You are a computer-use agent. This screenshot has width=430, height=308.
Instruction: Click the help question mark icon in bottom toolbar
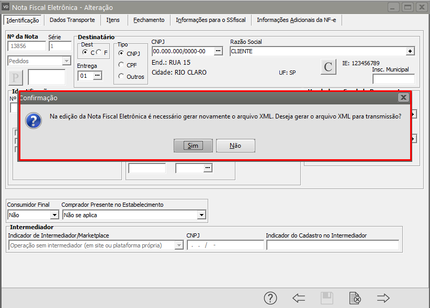click(x=270, y=298)
